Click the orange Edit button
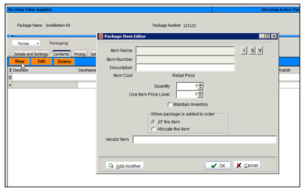The image size is (306, 192). [41, 61]
